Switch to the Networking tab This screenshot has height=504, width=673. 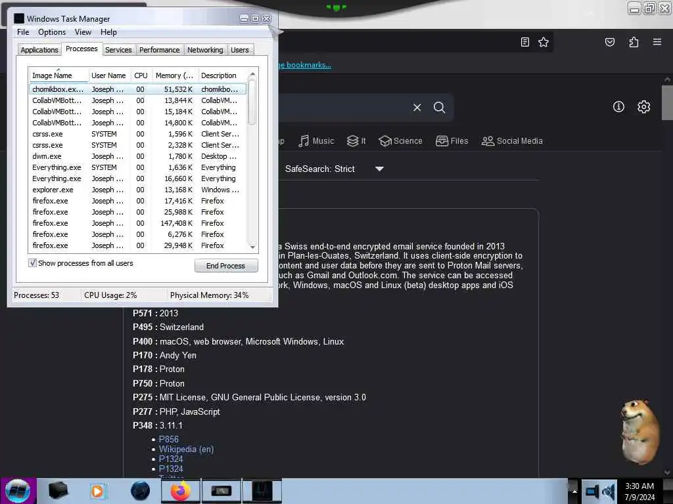205,50
